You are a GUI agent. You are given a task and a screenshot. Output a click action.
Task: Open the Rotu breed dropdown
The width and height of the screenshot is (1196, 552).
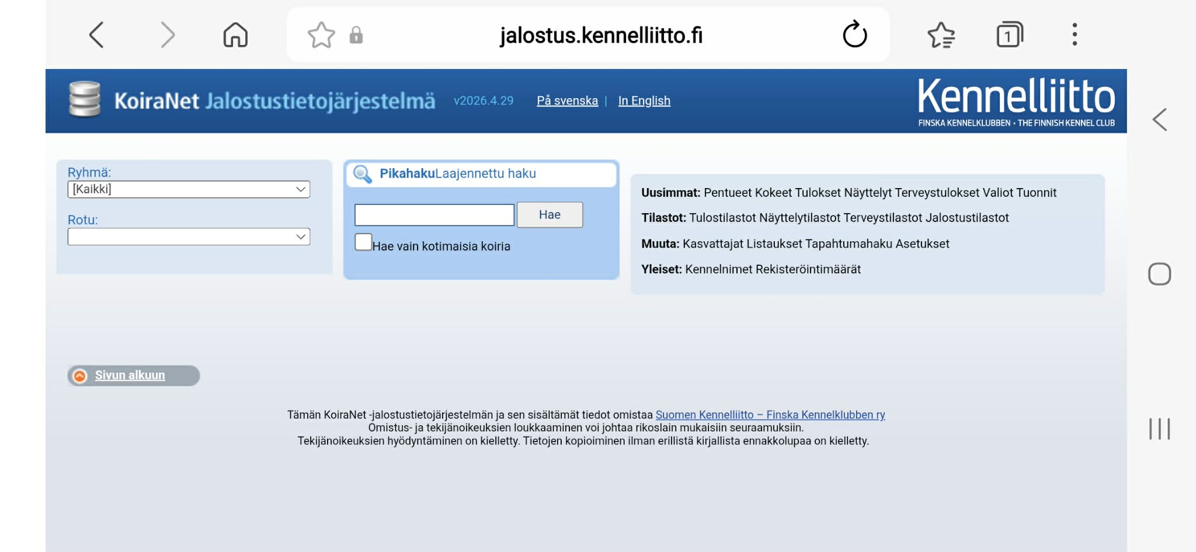point(189,237)
